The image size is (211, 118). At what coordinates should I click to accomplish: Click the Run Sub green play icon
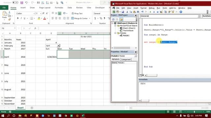click(x=150, y=12)
